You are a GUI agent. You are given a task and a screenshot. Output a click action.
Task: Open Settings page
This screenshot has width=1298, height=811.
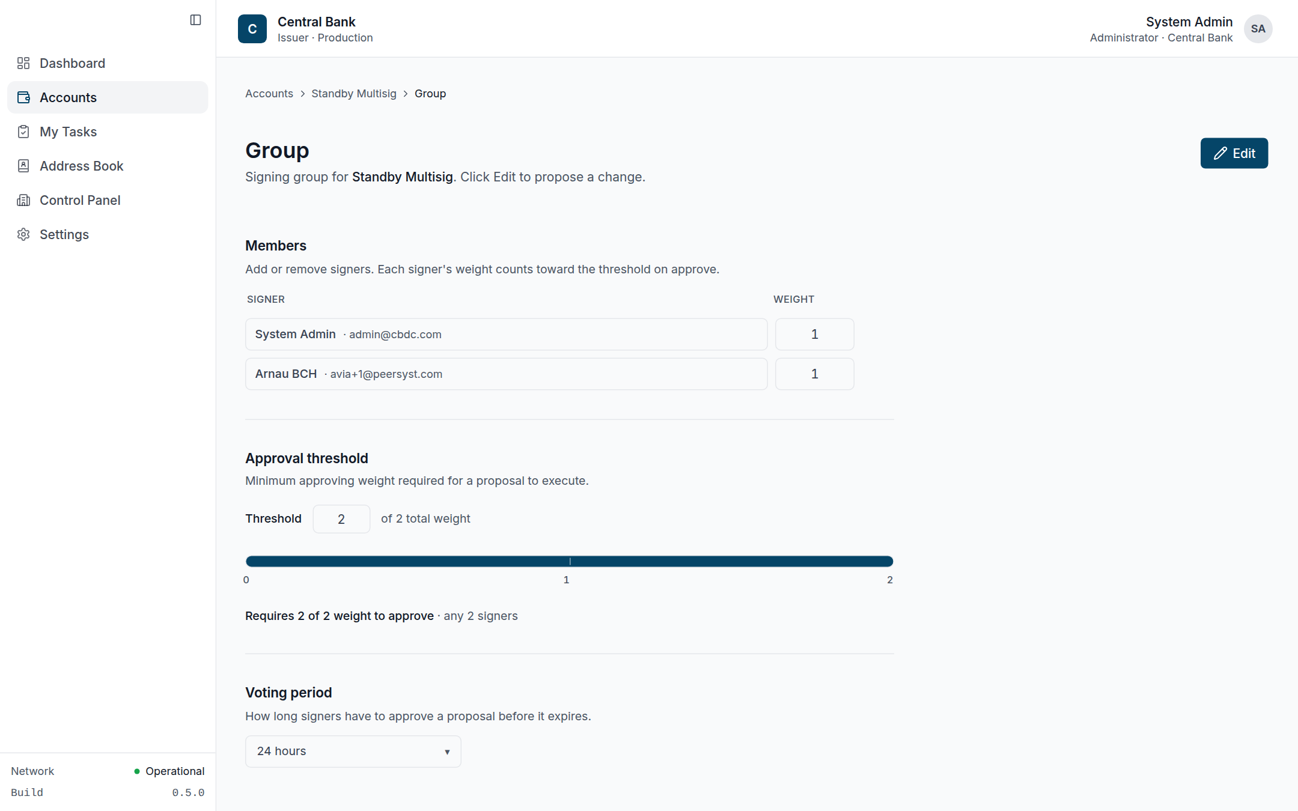tap(108, 234)
